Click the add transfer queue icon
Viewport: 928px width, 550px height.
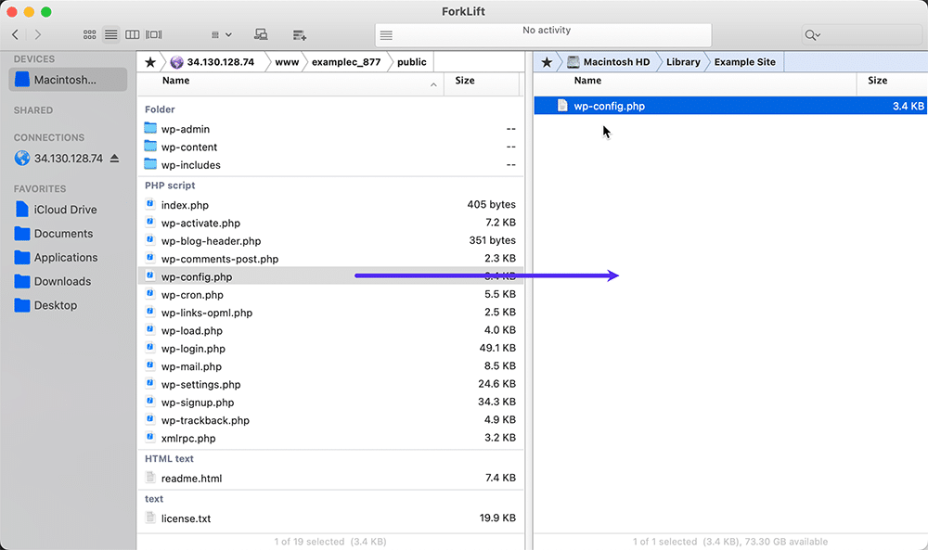click(299, 34)
